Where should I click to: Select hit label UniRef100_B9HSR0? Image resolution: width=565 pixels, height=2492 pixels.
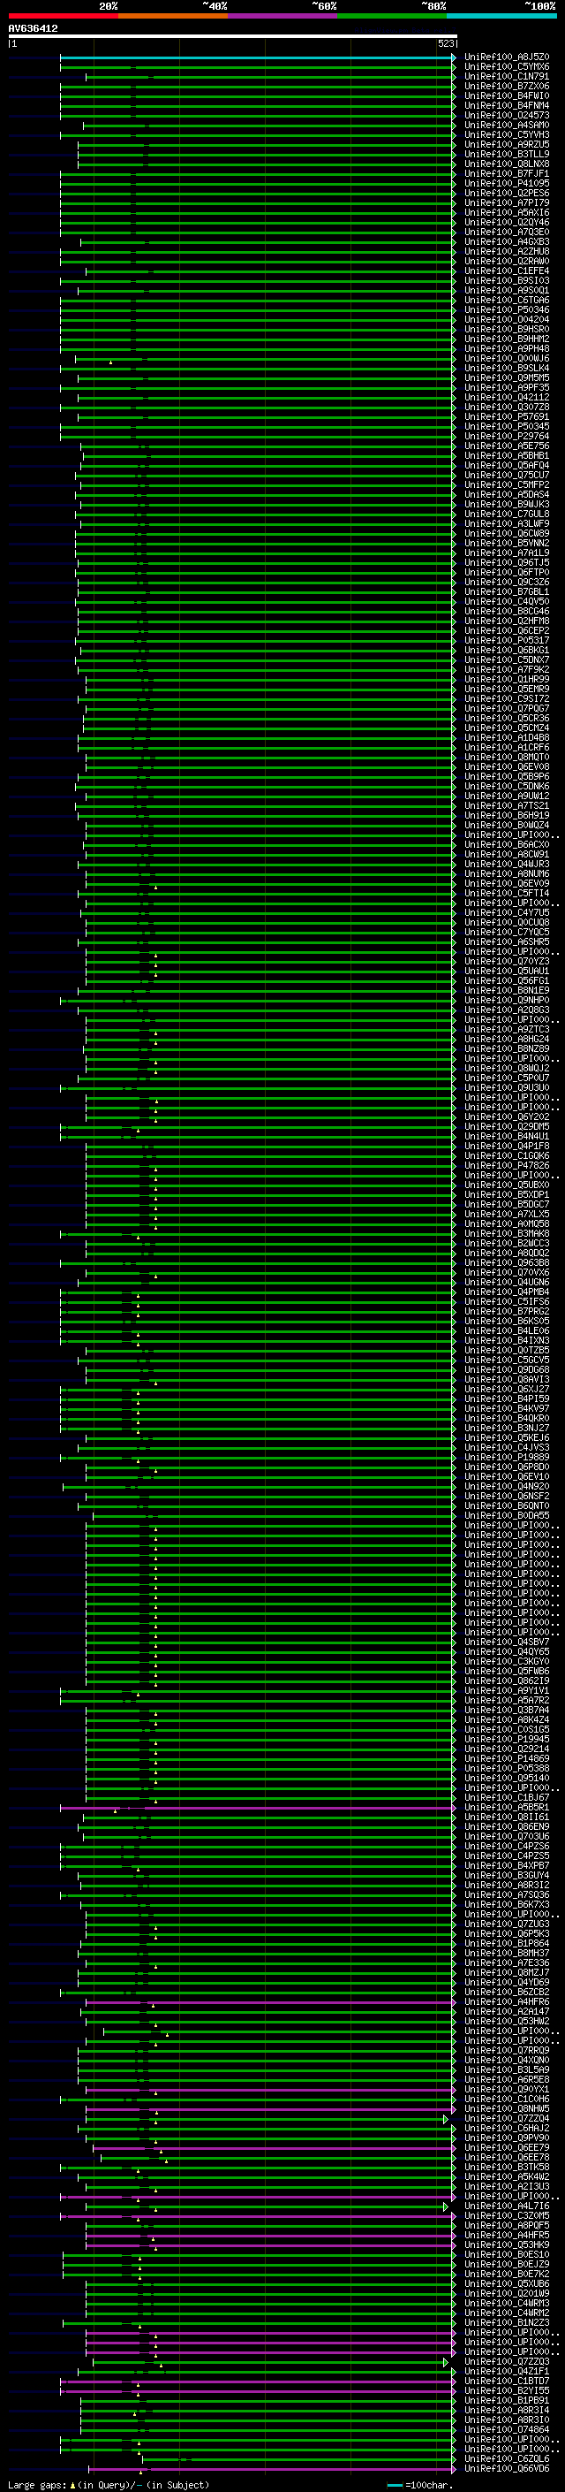coord(507,329)
